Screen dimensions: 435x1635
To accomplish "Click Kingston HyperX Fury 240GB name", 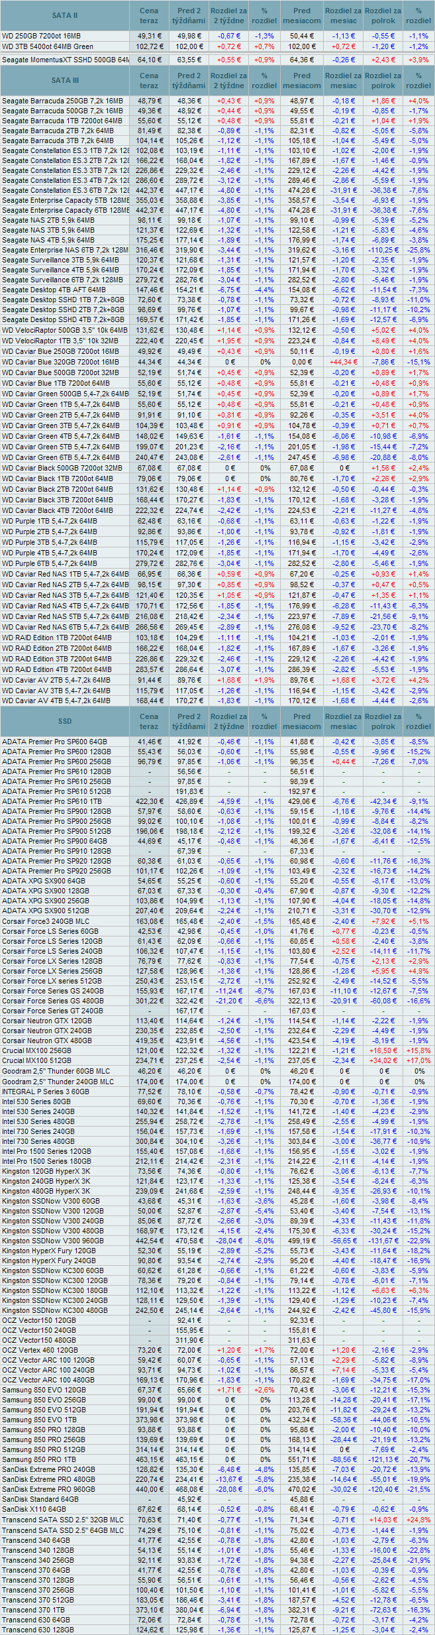I will pyautogui.click(x=49, y=1261).
